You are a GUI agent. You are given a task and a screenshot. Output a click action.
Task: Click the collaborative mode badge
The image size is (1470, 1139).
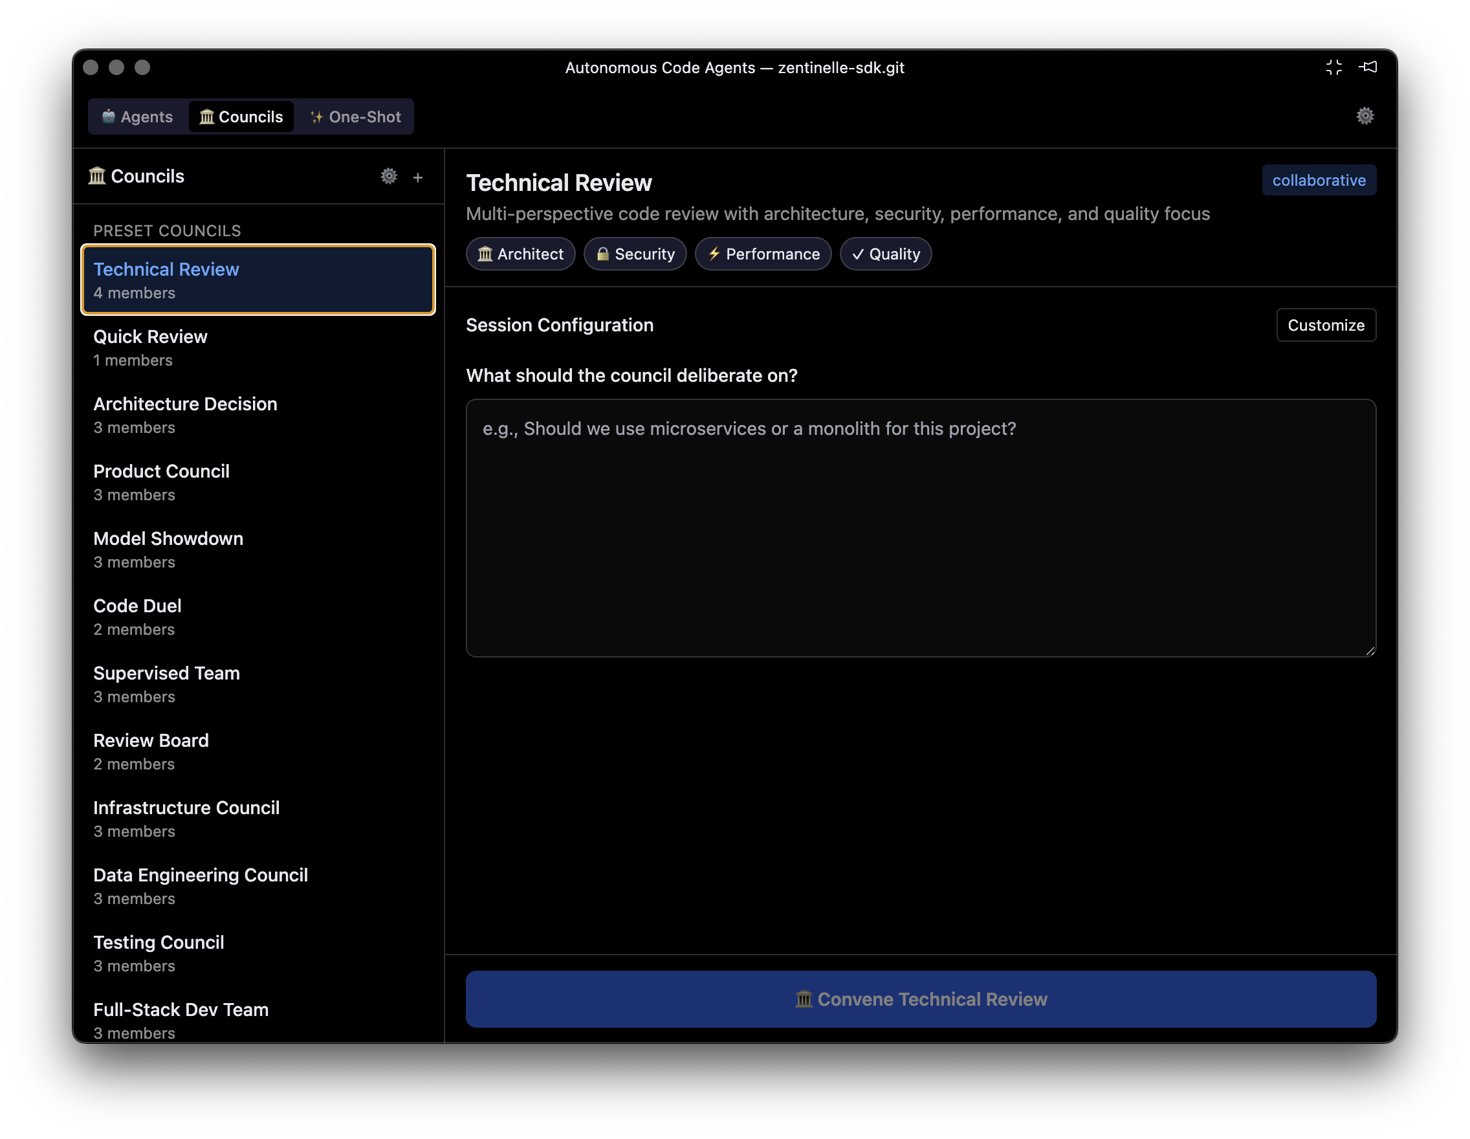click(1319, 180)
